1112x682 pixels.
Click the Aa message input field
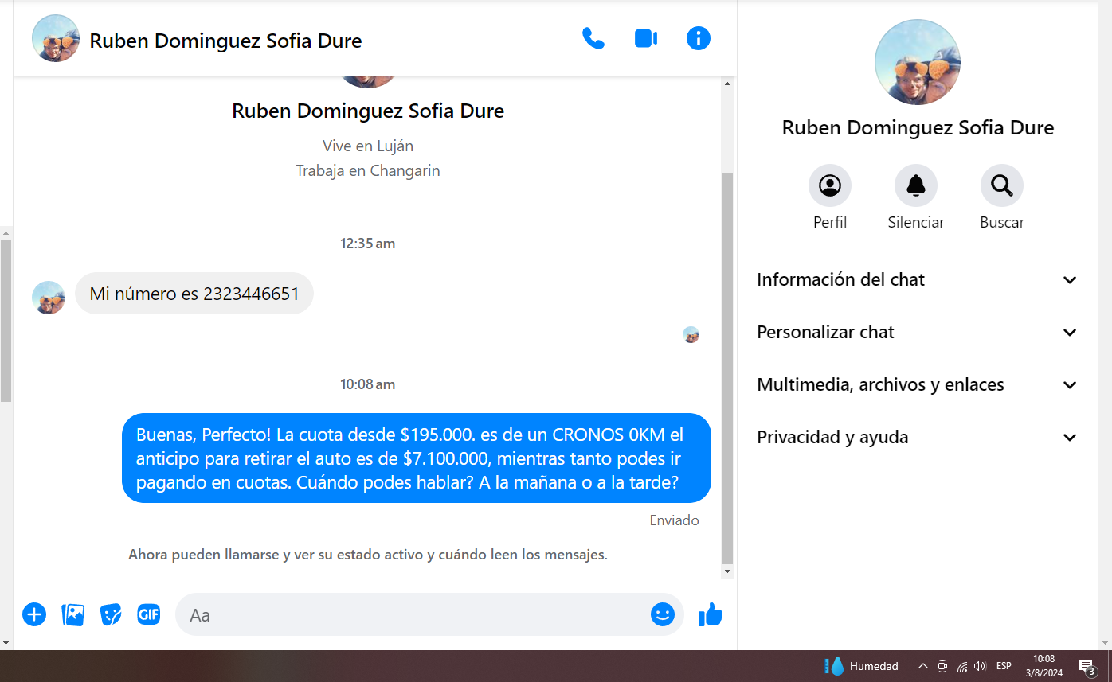pyautogui.click(x=414, y=614)
